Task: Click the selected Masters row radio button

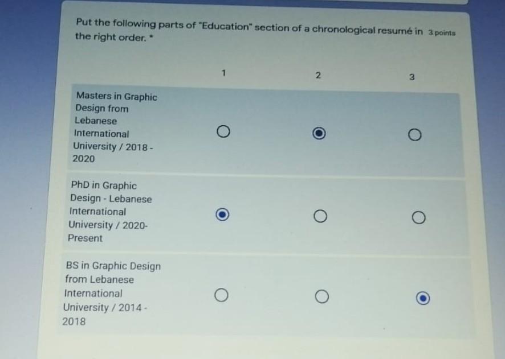Action: 320,133
